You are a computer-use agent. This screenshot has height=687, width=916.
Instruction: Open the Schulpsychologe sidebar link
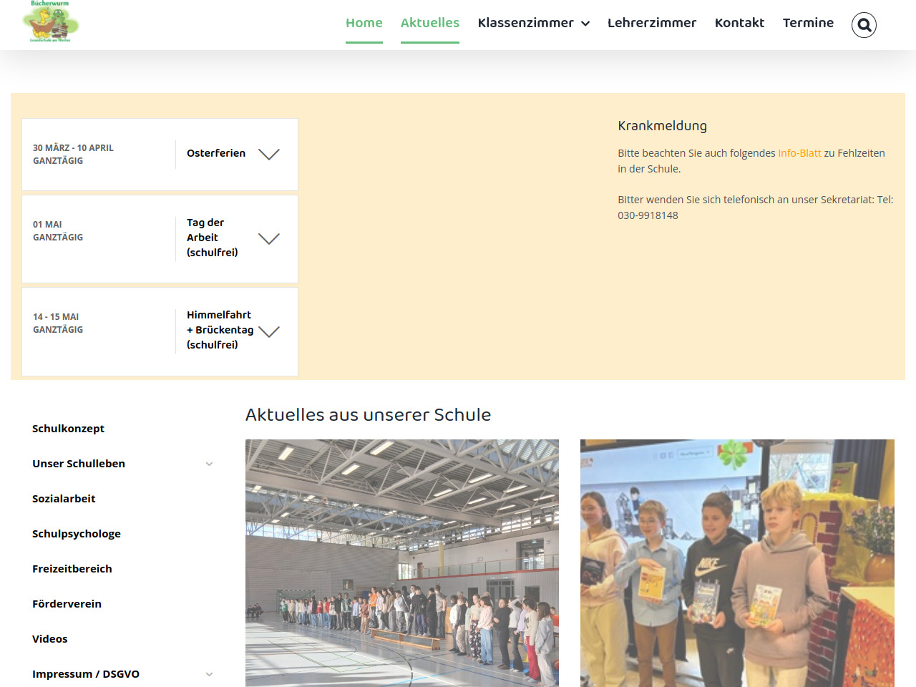pos(77,534)
